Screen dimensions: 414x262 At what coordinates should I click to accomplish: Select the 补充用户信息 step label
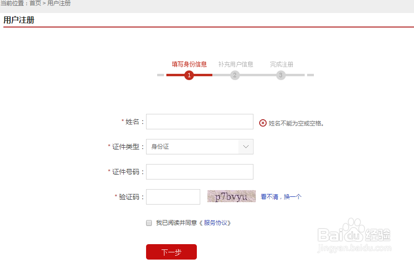(236, 64)
